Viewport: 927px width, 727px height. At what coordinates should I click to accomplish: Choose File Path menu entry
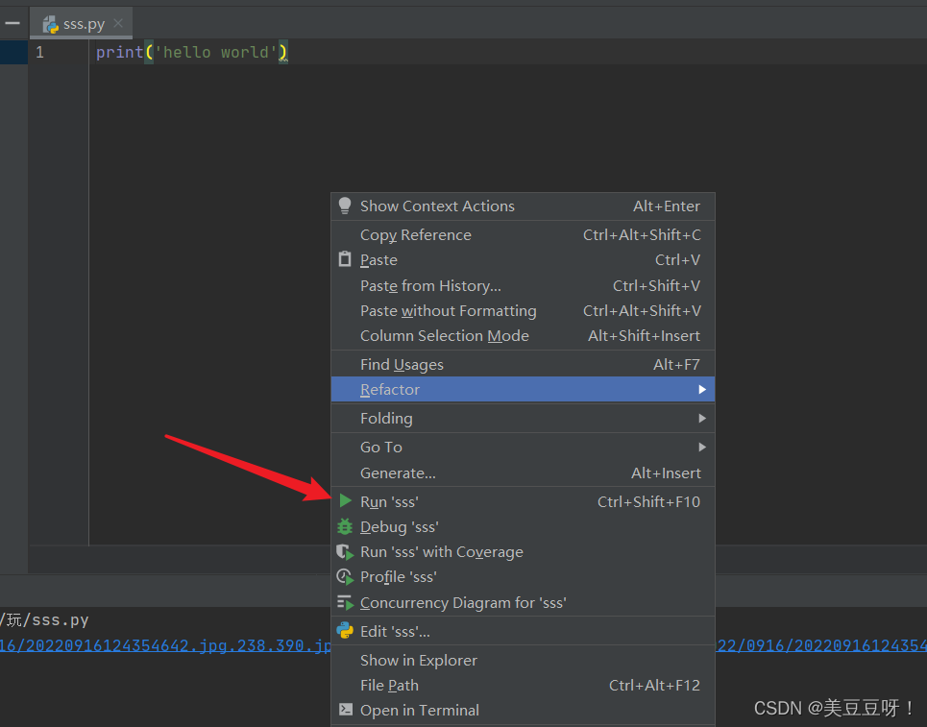(524, 685)
